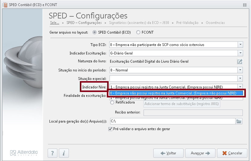
Task: Click the Local para geração path field
Action: point(173,121)
